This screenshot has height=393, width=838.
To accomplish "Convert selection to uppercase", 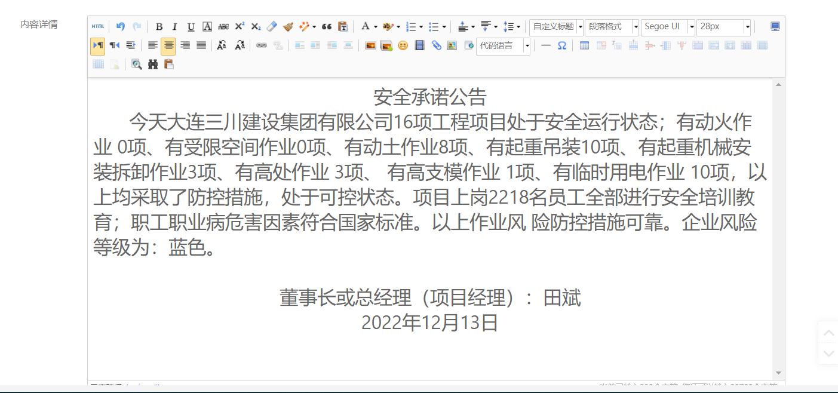I will coord(222,45).
